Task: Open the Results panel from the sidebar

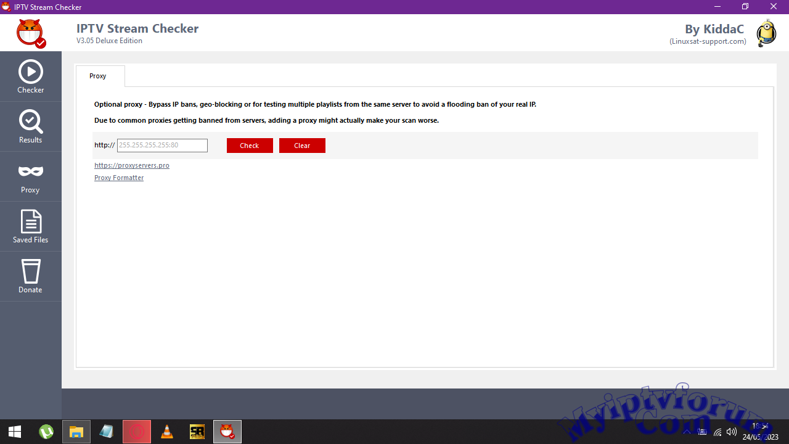Action: coord(30,126)
